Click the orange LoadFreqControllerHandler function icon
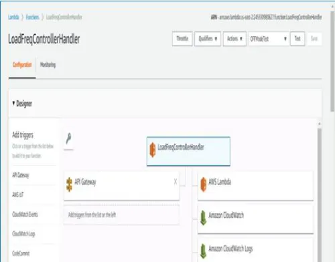Viewport: 335px width, 262px height. (153, 150)
